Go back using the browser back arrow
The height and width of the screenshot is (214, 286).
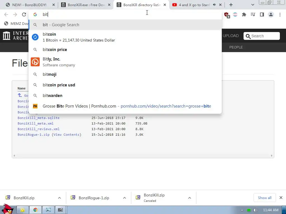6,14
